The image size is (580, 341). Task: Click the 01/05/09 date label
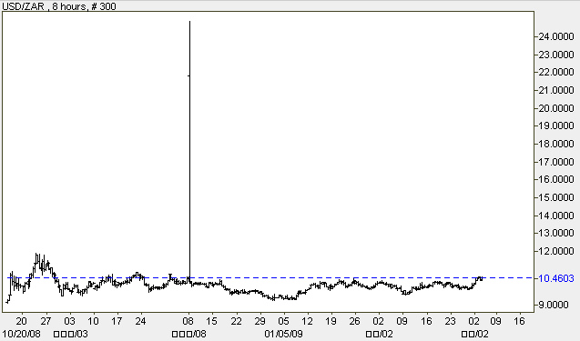(x=283, y=334)
